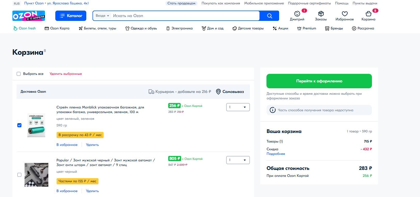The image size is (420, 197).
Task: Open Зонт автомат product thumbnail
Action: click(36, 175)
